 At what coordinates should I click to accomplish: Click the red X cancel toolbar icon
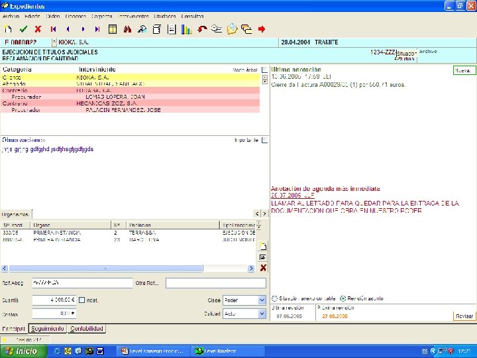pyautogui.click(x=38, y=29)
